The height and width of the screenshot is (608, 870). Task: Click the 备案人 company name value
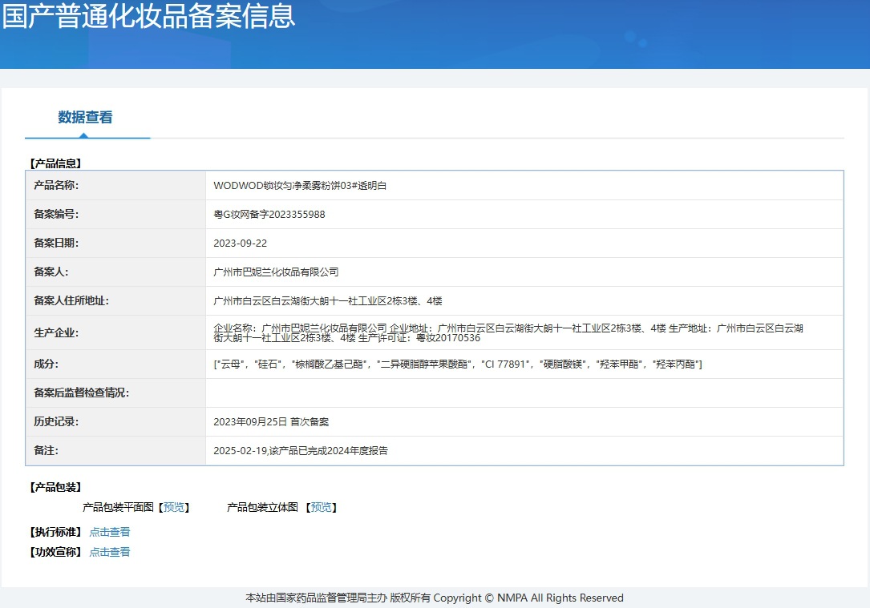click(276, 272)
